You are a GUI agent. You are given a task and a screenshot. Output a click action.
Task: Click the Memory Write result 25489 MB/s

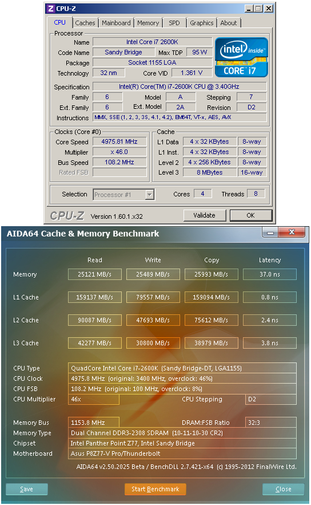[x=153, y=274]
